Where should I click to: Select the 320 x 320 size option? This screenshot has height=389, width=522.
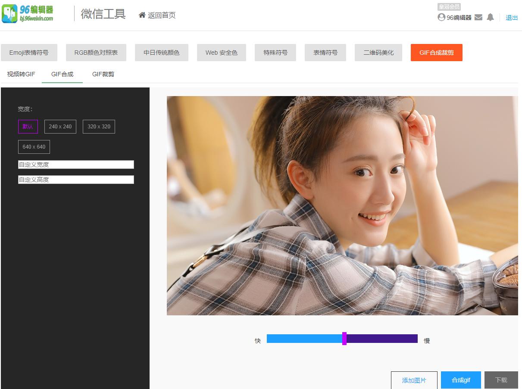tap(99, 126)
